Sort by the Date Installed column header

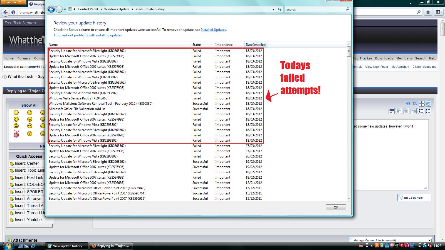[256, 44]
